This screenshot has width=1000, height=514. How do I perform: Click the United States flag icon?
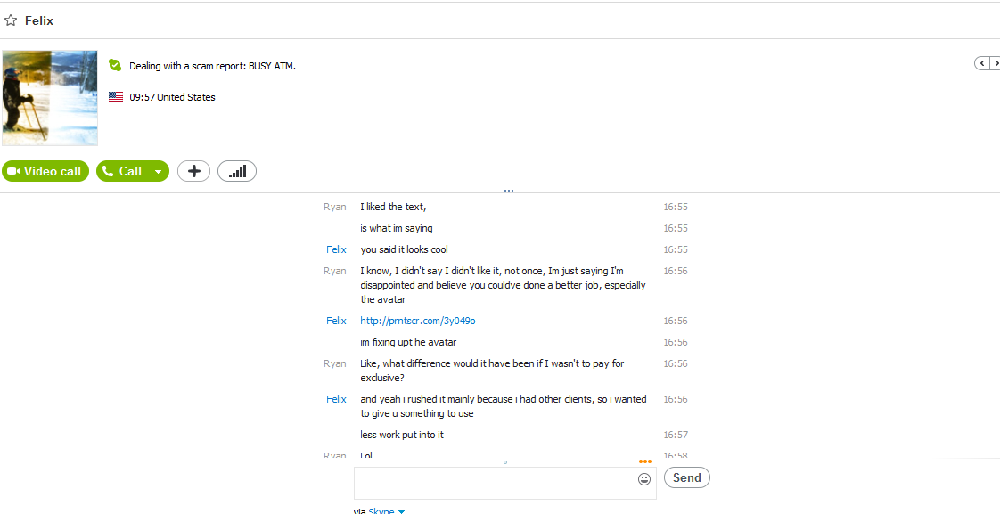[x=116, y=97]
